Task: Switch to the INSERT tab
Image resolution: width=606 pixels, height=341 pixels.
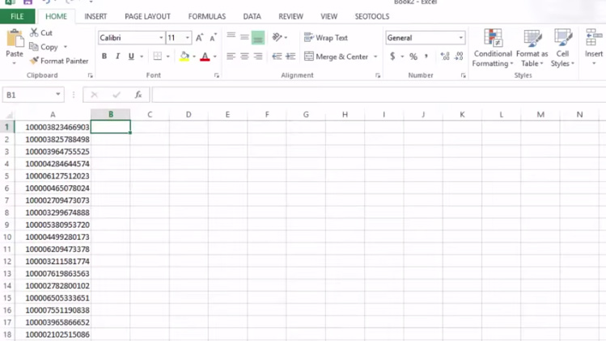Action: (95, 17)
